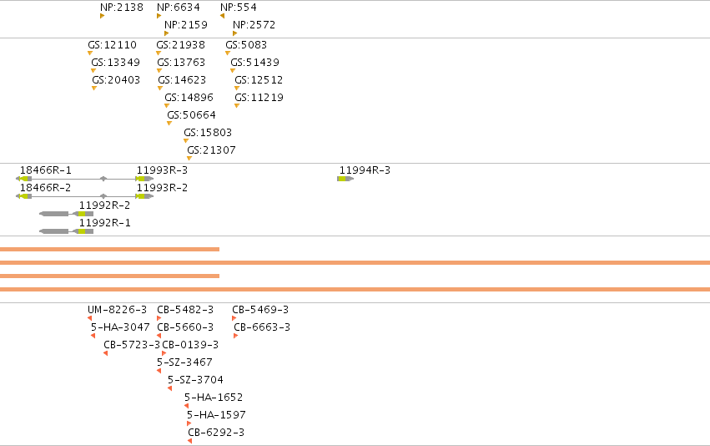Select the 11994R-3 transcript label
Screen dimensions: 710x446
(365, 170)
